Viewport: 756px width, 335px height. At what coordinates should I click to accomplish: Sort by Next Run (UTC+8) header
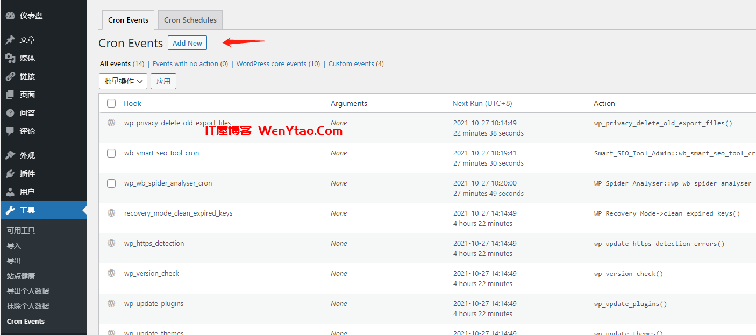482,103
